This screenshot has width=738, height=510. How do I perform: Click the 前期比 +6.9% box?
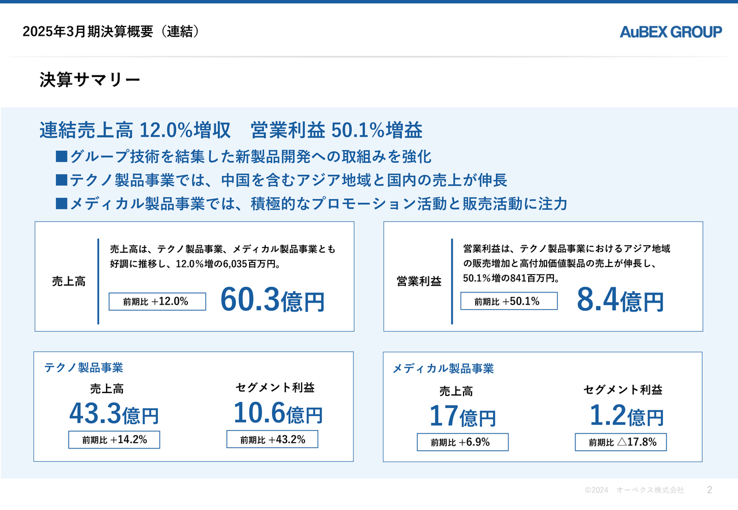[x=462, y=442]
